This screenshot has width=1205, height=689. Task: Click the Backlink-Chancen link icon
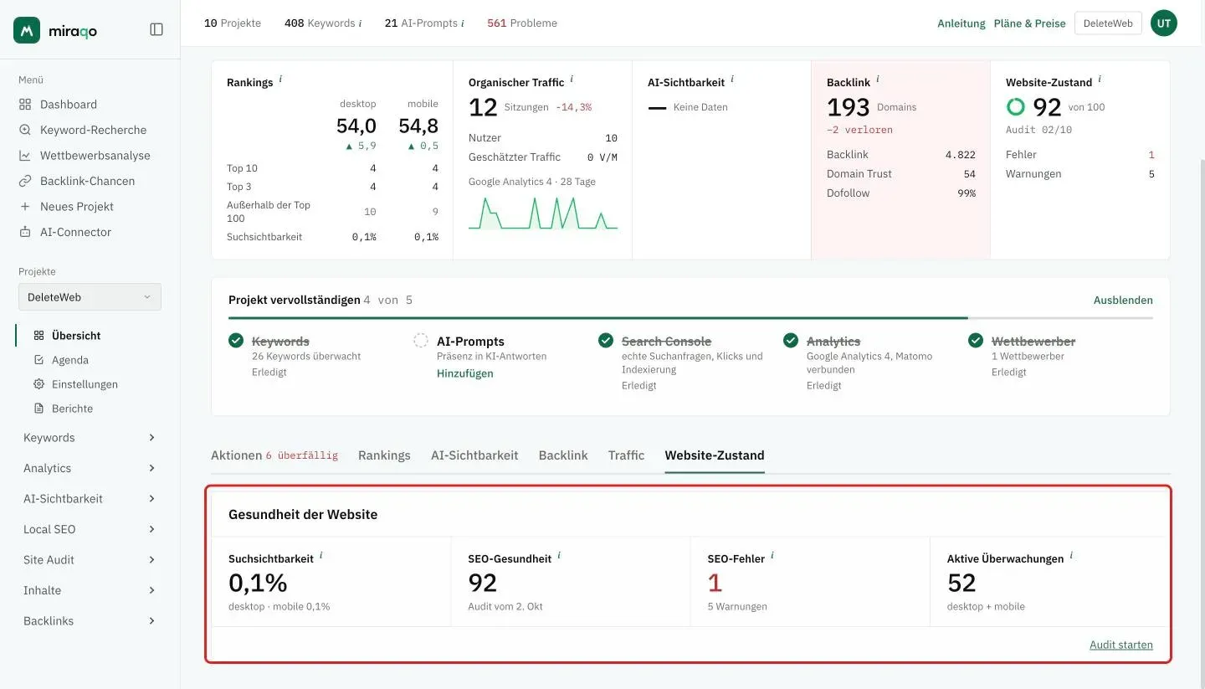coord(24,181)
